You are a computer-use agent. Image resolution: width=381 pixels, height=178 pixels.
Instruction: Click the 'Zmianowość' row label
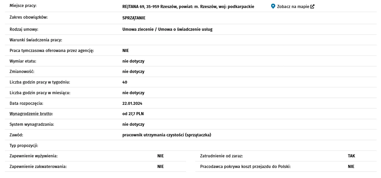tap(22, 72)
